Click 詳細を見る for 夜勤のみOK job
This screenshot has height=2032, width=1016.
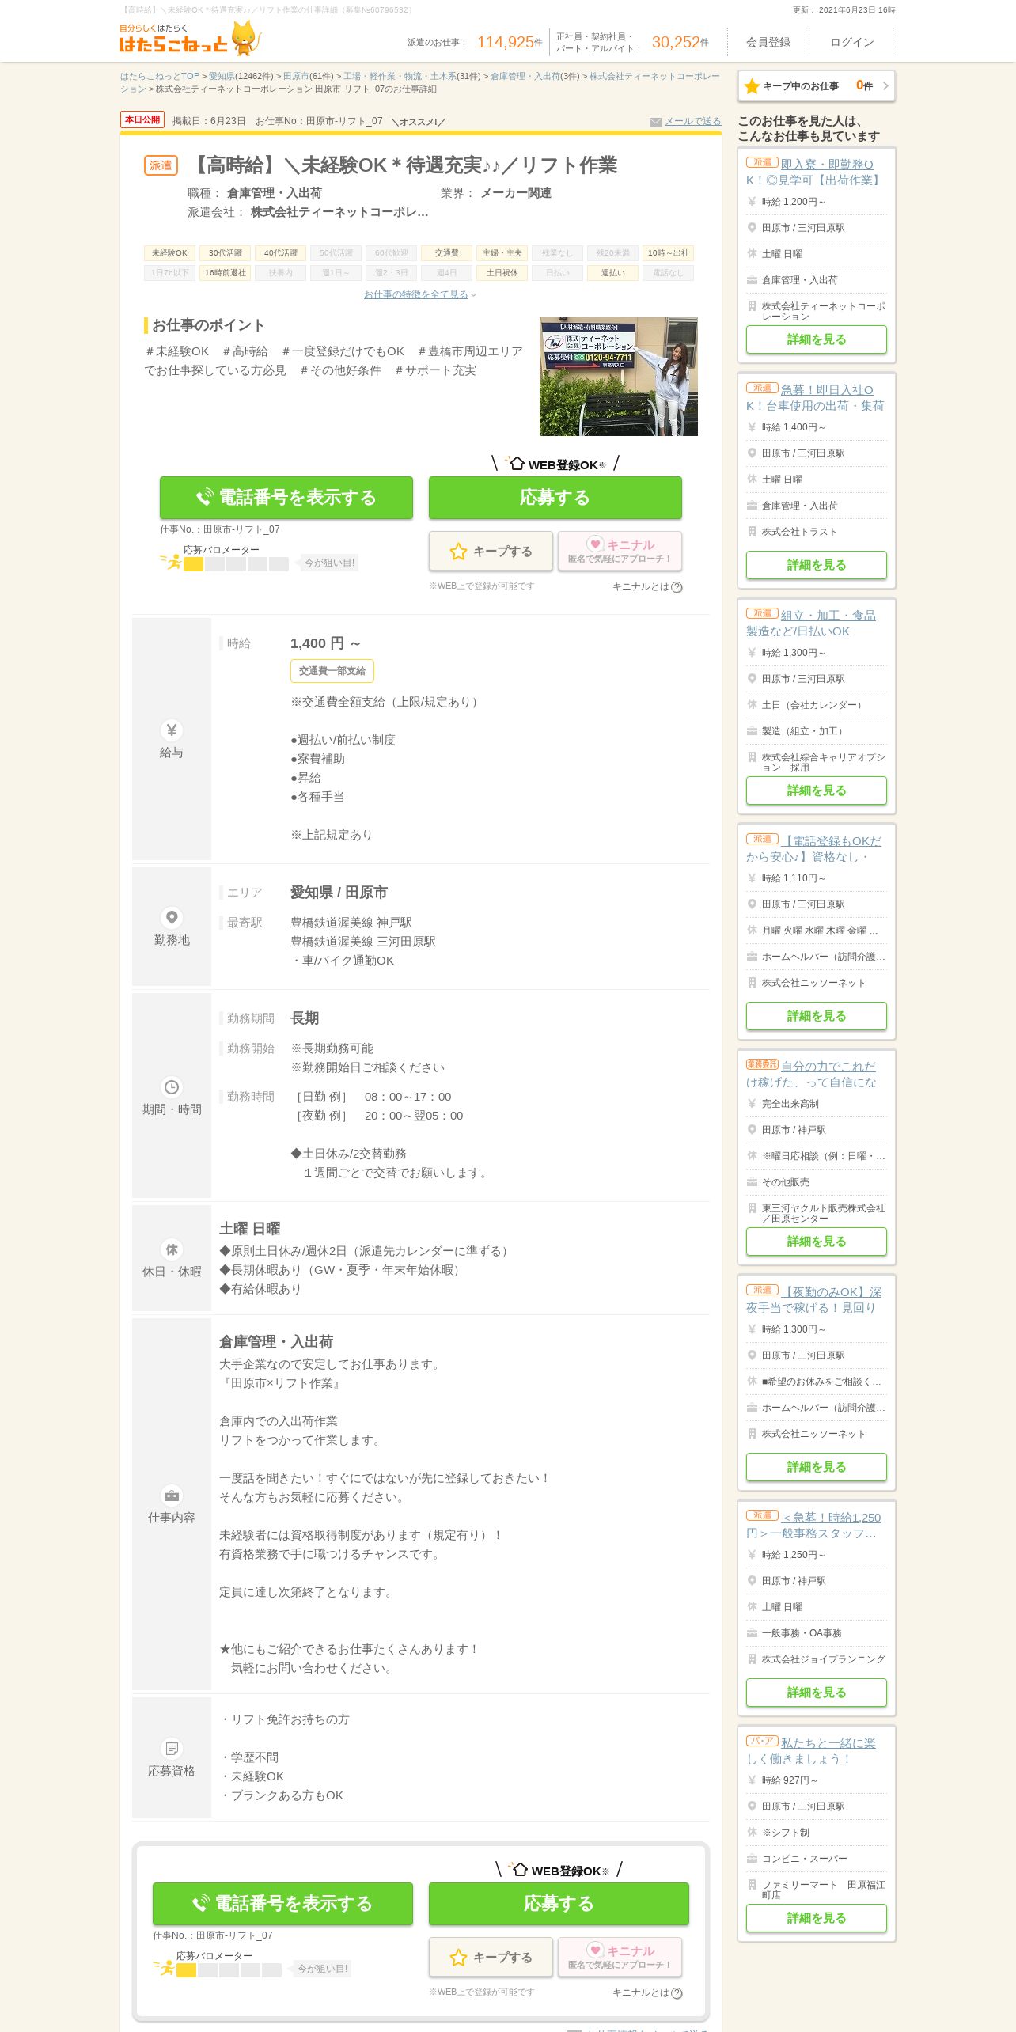[x=816, y=1467]
